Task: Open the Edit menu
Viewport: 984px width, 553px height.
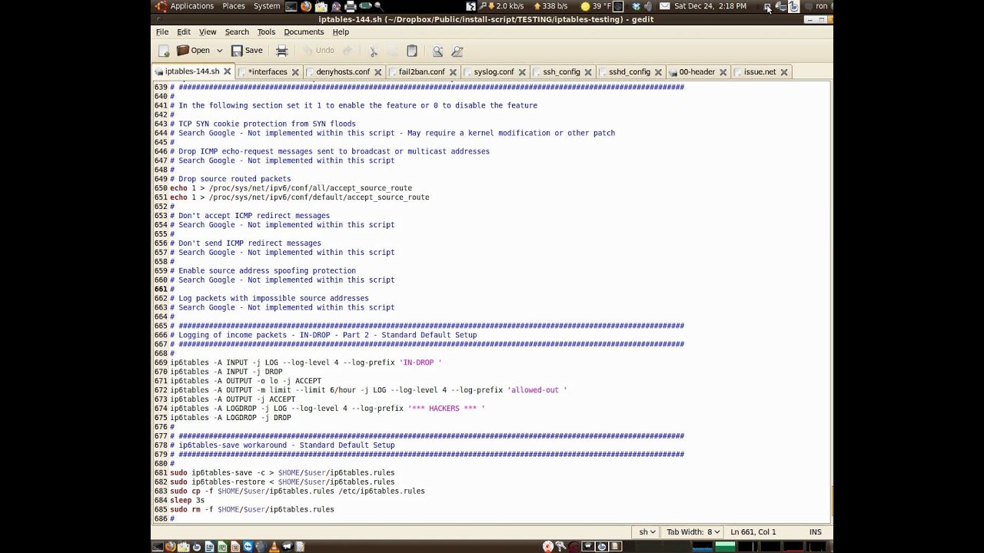Action: 184,31
